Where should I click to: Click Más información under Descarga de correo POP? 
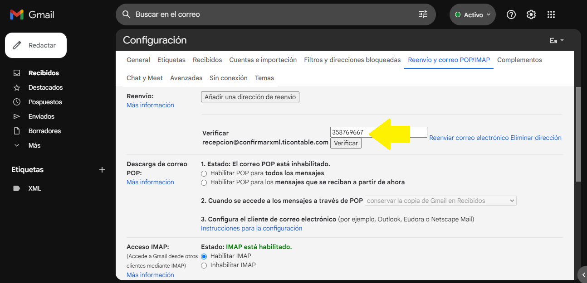(150, 182)
